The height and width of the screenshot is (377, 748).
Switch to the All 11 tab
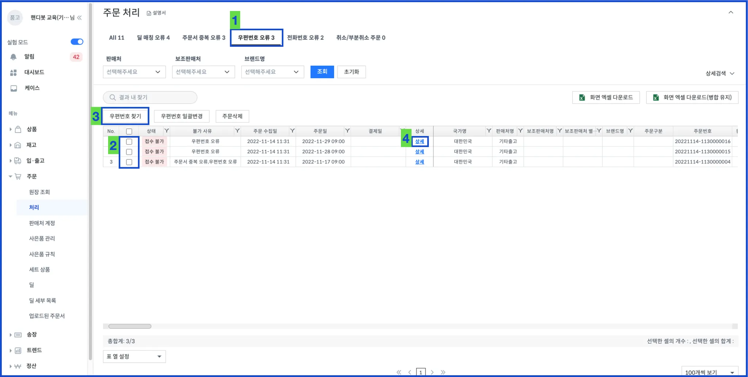(x=117, y=38)
